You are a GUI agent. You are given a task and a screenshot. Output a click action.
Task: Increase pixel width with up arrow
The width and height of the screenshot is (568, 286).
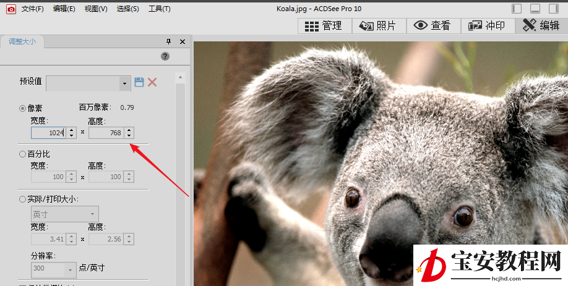71,130
